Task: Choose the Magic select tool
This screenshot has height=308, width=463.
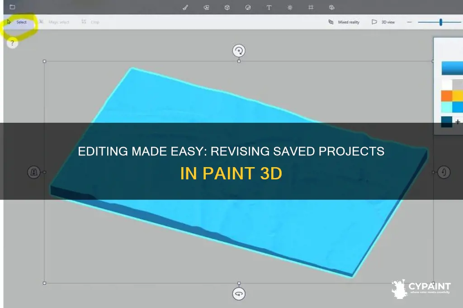Action: (x=54, y=22)
